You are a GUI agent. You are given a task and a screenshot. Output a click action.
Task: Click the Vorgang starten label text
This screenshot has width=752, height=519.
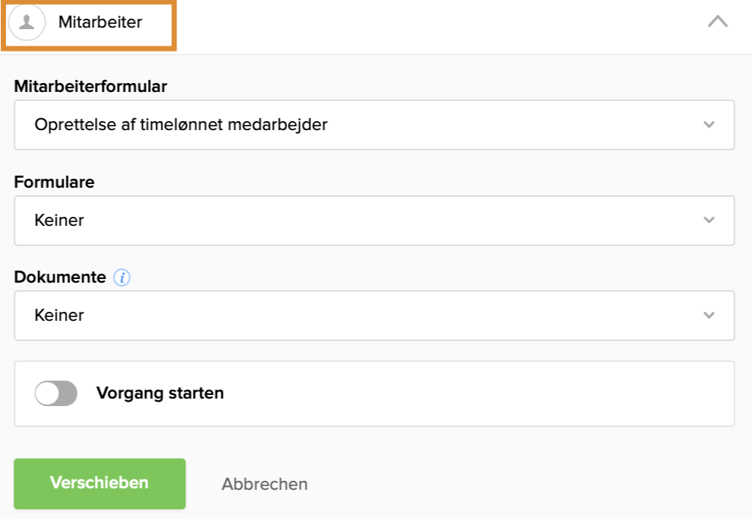(x=160, y=393)
